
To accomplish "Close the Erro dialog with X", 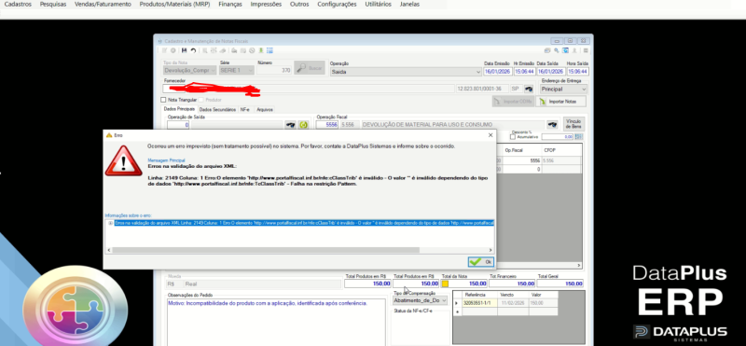I will (x=490, y=135).
